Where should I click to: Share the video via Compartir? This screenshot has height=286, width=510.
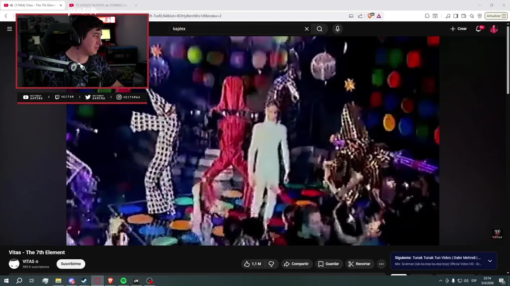296,264
